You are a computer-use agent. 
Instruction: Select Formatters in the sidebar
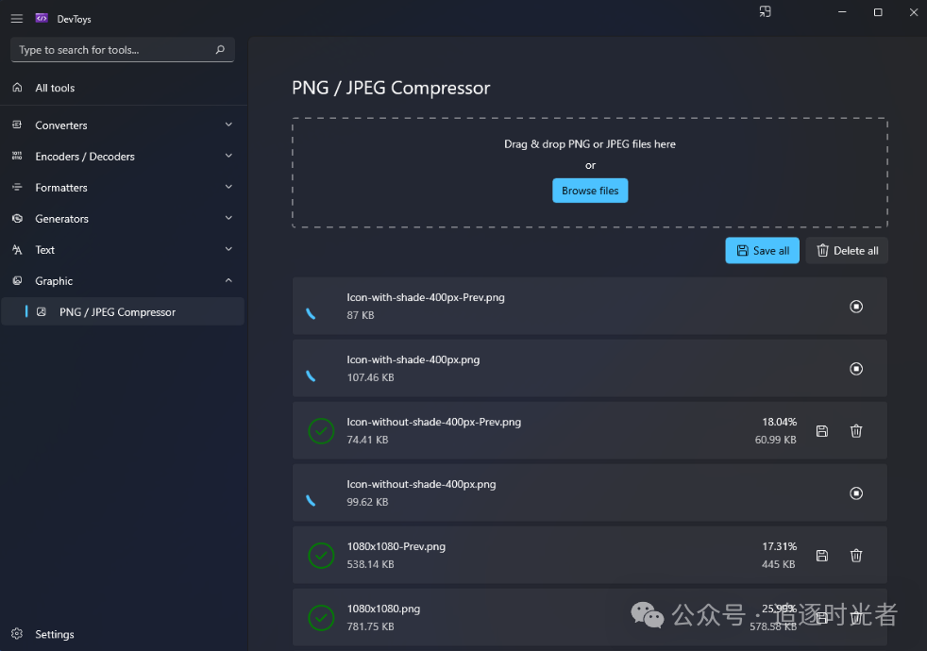(123, 187)
